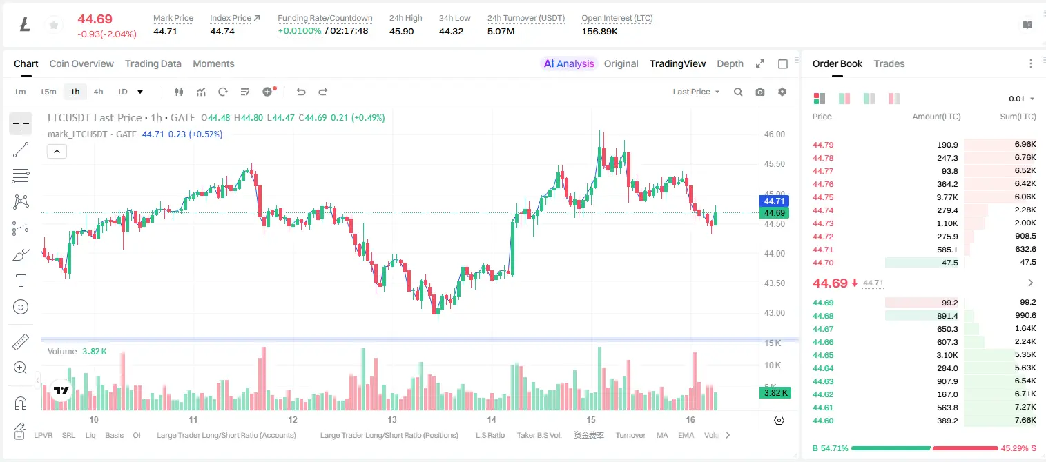Screen dimensions: 1046x462
Task: Collapse the indicator legend chevron
Action: pyautogui.click(x=57, y=152)
